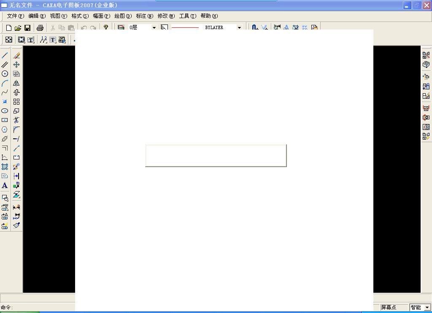Open the 标注 menu
The height and width of the screenshot is (313, 432).
[143, 16]
